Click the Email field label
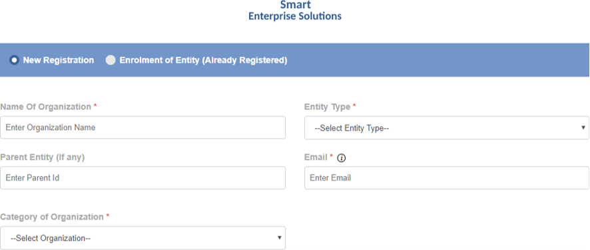590x250 pixels. tap(316, 157)
